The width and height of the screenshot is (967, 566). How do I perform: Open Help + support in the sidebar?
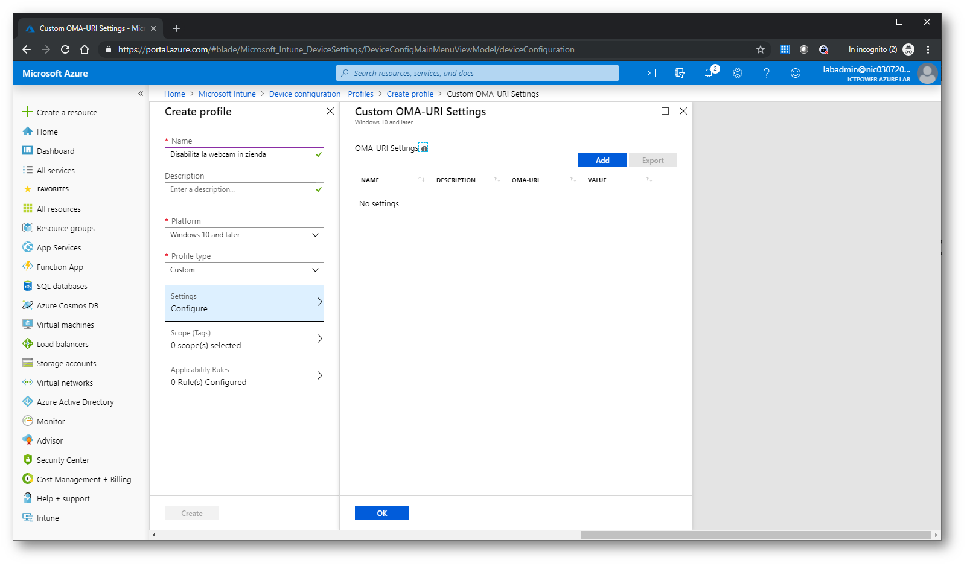56,498
